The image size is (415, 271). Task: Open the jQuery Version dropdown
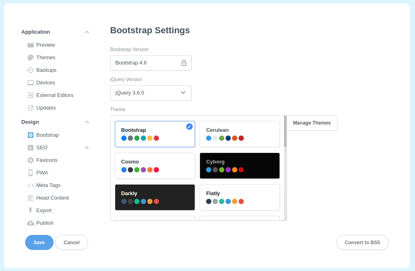pos(183,92)
